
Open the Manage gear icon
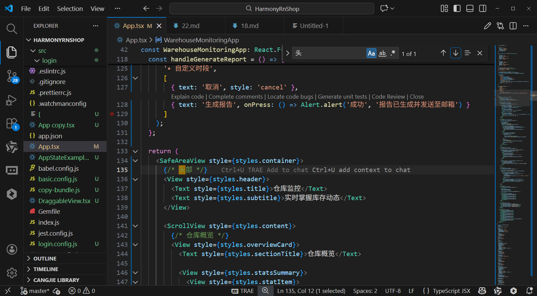[12, 273]
